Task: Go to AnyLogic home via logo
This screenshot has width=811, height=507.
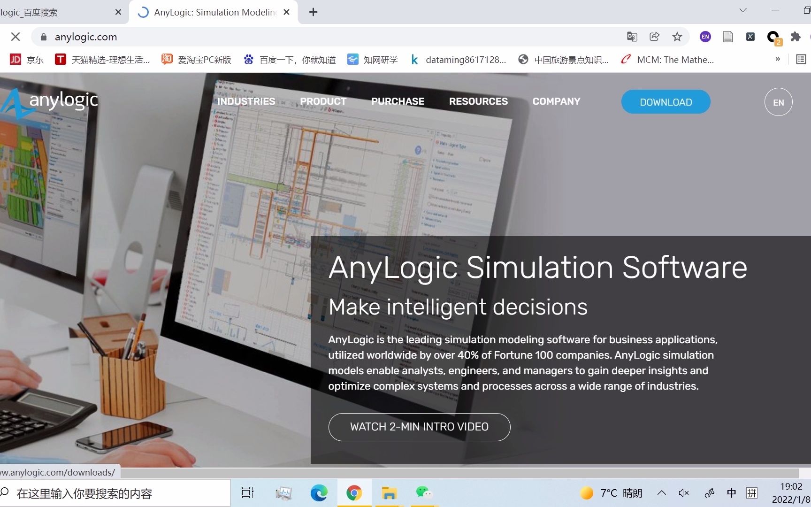Action: (49, 102)
